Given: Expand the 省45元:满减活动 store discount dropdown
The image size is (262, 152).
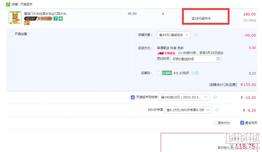Looking at the screenshot, I should click(x=174, y=35).
